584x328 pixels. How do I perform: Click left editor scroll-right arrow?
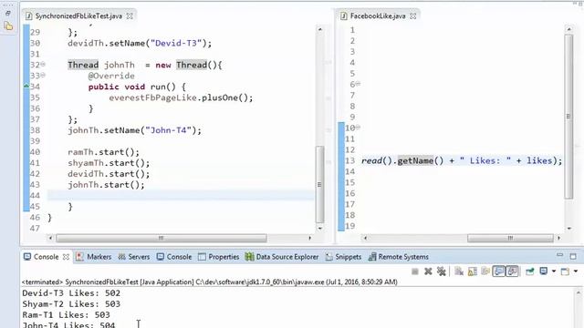[310, 238]
